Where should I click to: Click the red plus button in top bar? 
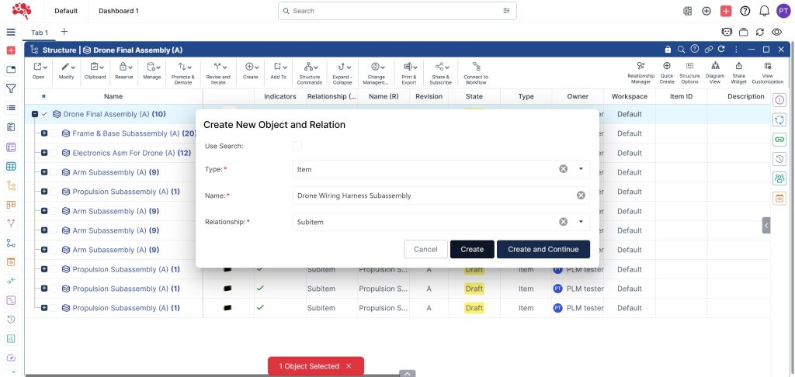click(726, 11)
